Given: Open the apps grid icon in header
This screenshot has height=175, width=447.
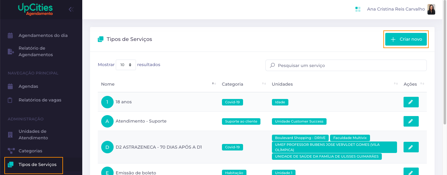Looking at the screenshot, I should pyautogui.click(x=358, y=9).
